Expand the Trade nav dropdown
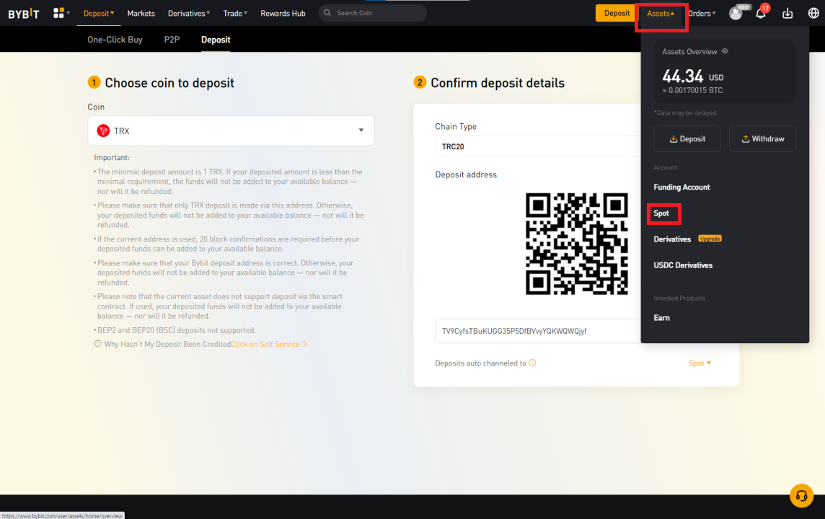Image resolution: width=825 pixels, height=519 pixels. point(235,13)
